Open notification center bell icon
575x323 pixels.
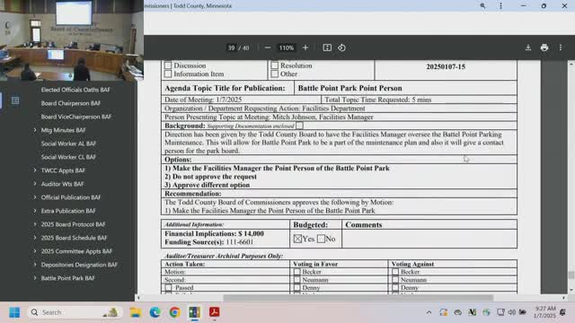point(562,312)
